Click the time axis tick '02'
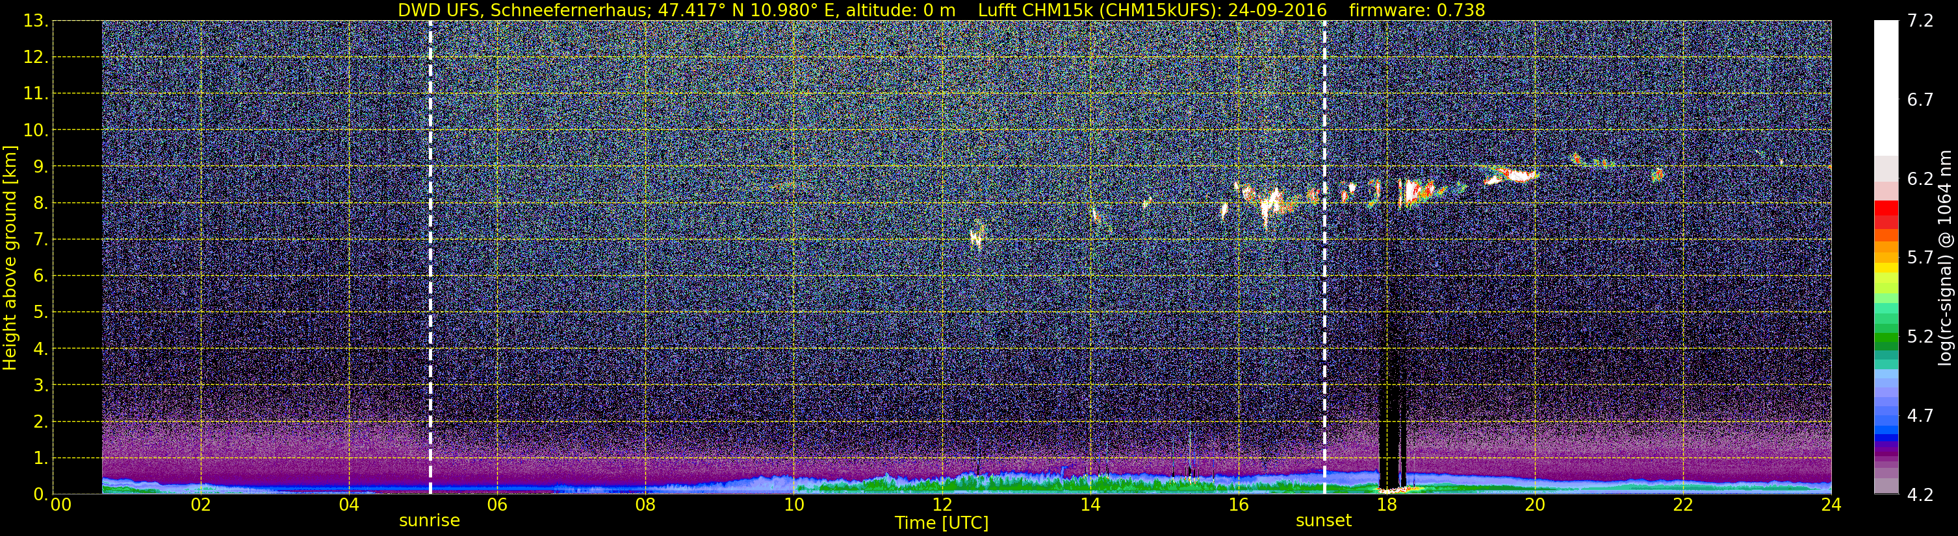Screen dimensions: 1958x536 coord(201,506)
